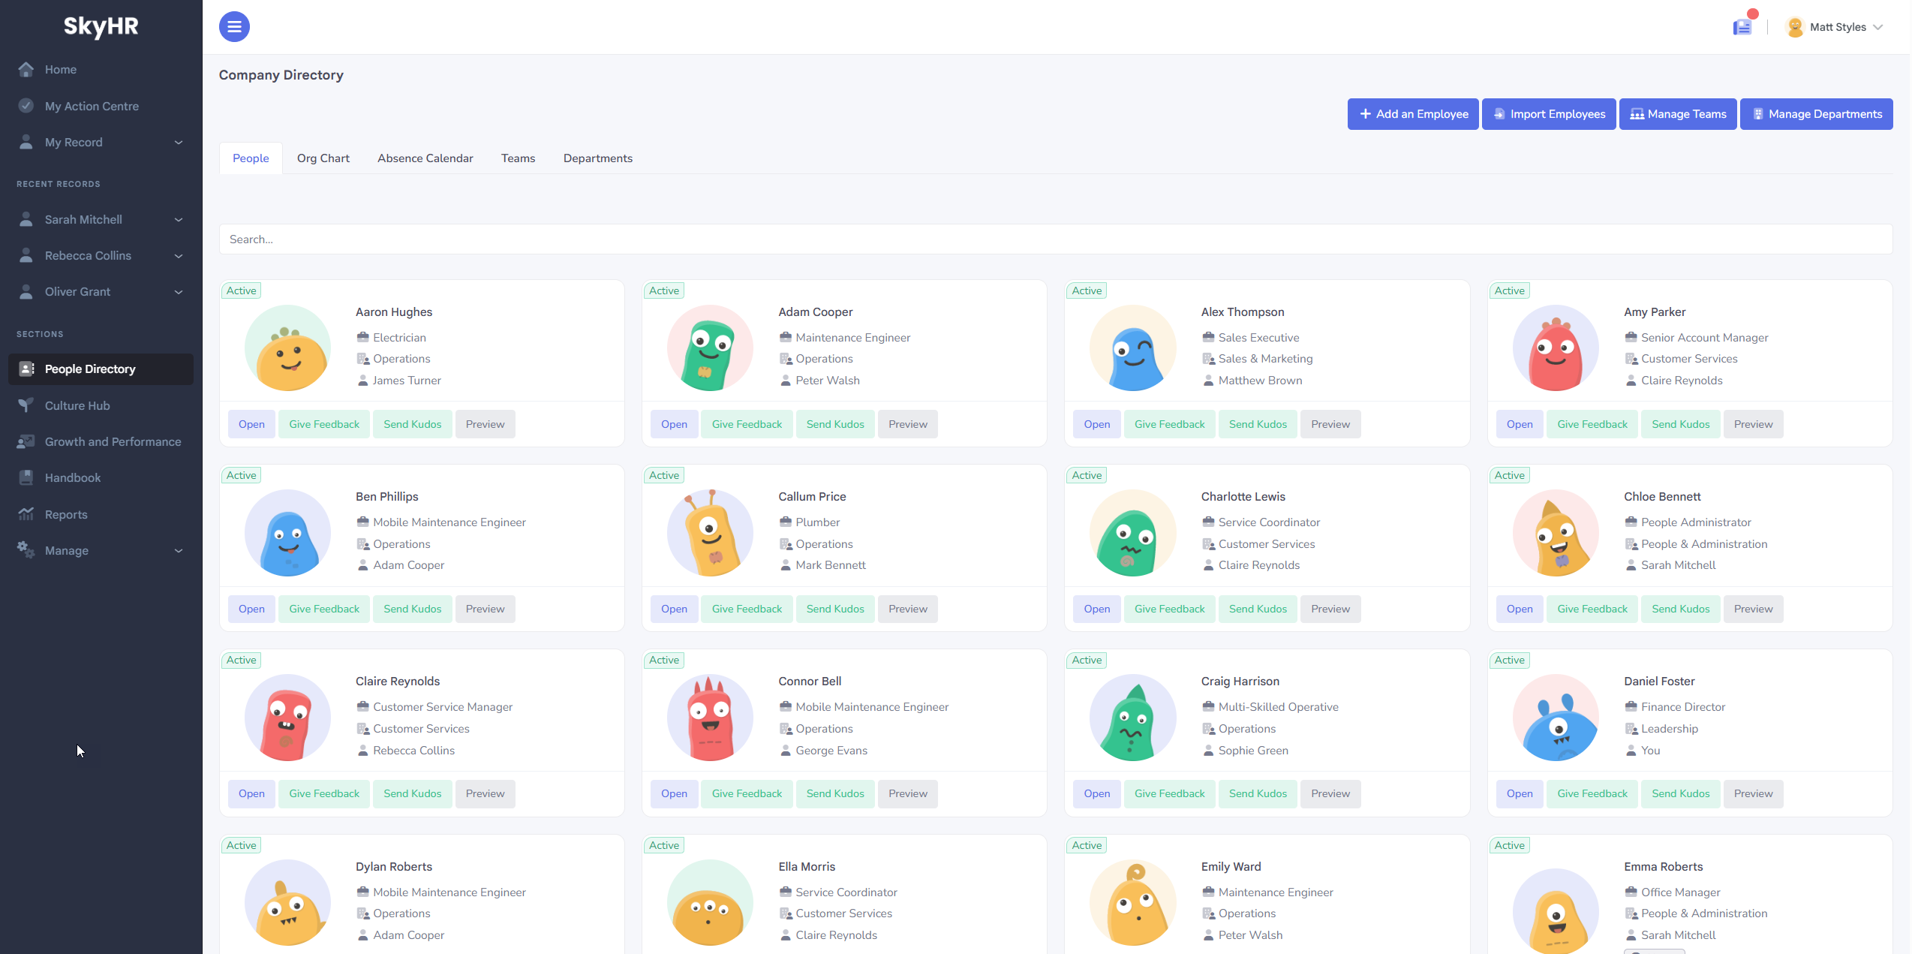This screenshot has height=954, width=1912.
Task: Click Matt Styles profile avatar
Action: pos(1796,27)
